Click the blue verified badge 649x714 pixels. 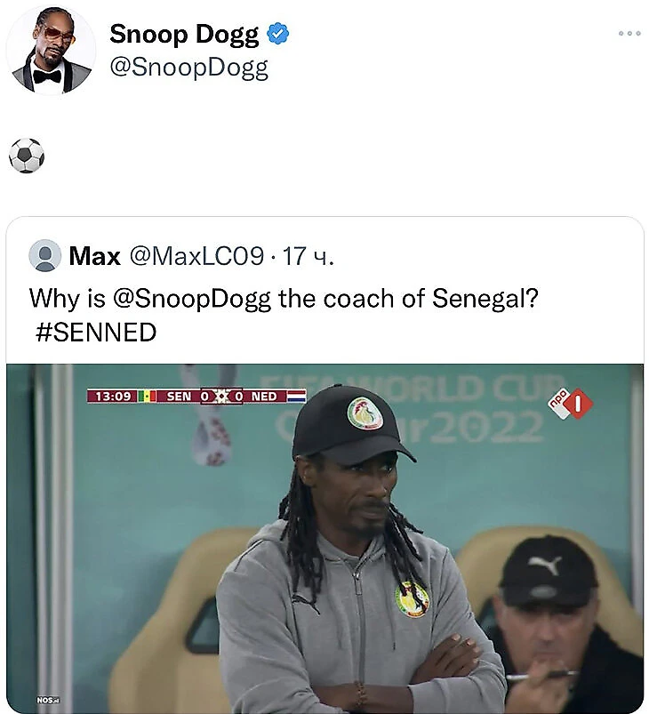point(277,34)
